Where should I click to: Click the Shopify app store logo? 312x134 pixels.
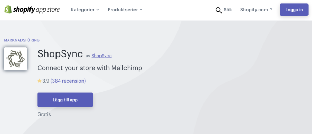coord(32,9)
